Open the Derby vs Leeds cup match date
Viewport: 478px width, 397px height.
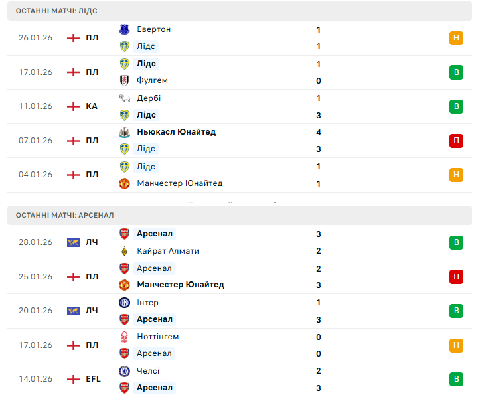coord(35,106)
